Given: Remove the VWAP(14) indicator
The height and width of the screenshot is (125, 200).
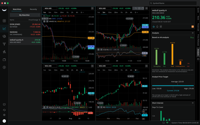Looking at the screenshot, I should 47,21.
